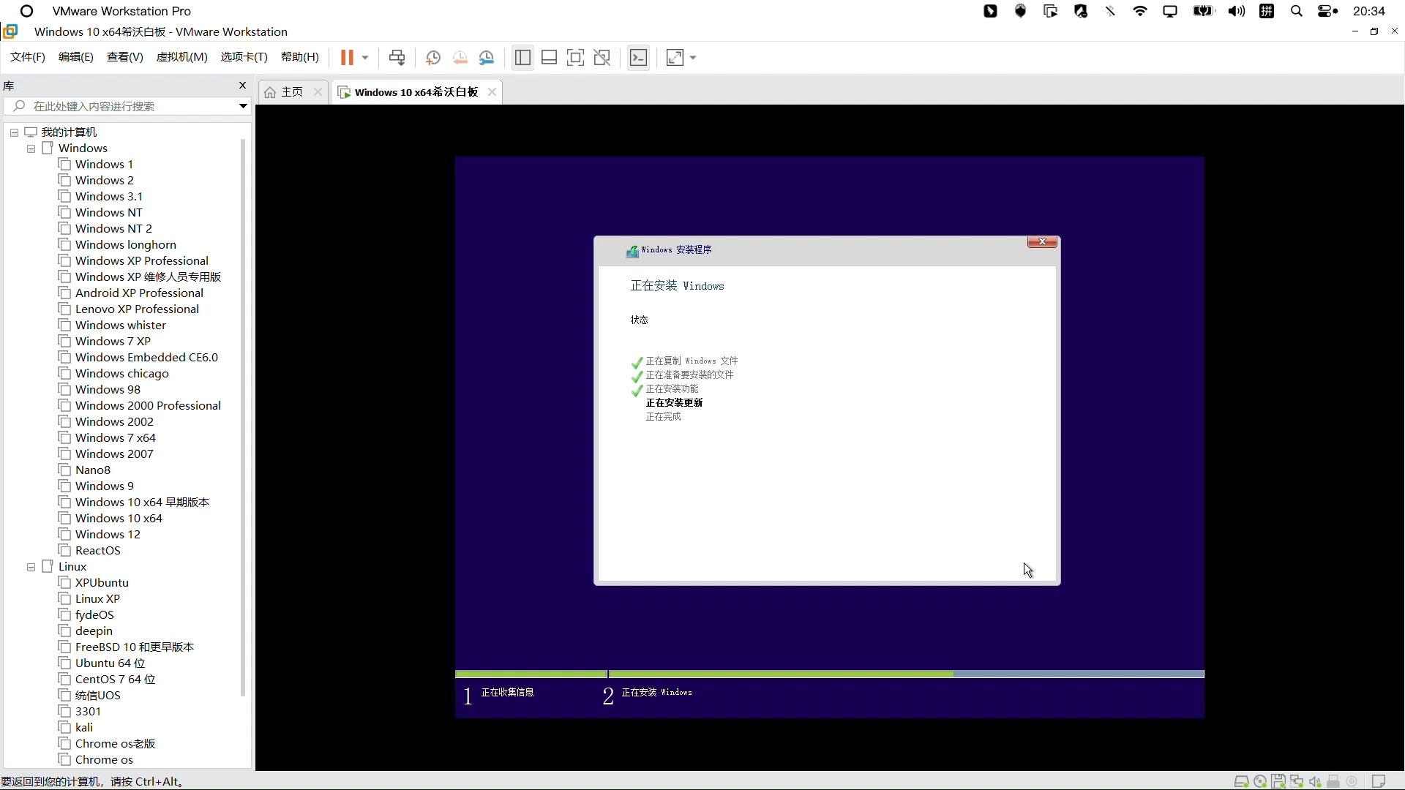
Task: Select CentOS 7 64 位 VM
Action: [116, 680]
